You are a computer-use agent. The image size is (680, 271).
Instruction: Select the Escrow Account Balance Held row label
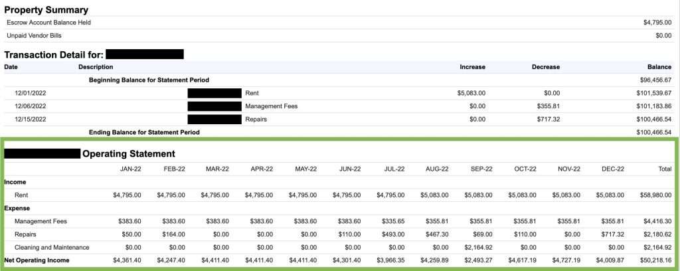point(48,23)
